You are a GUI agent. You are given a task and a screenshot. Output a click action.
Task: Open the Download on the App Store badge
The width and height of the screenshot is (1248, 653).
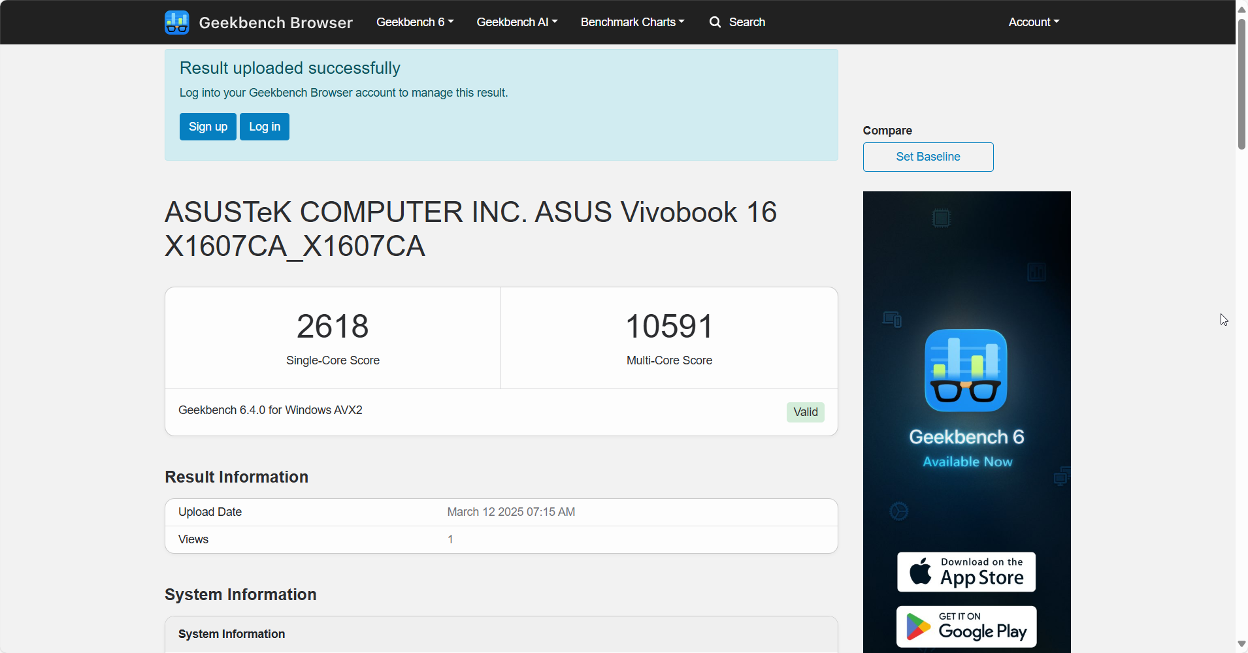pyautogui.click(x=966, y=572)
